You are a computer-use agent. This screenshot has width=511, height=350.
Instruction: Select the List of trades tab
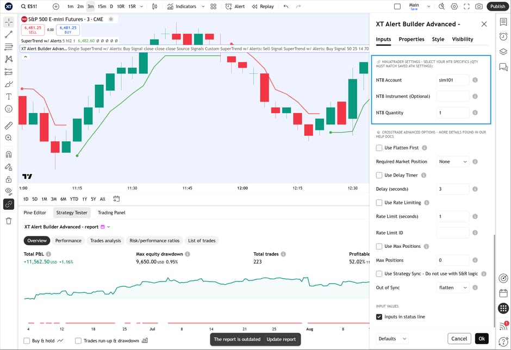coord(202,241)
